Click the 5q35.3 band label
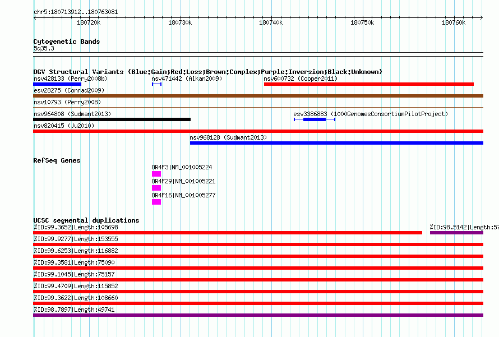This screenshot has height=337, width=499. click(44, 48)
